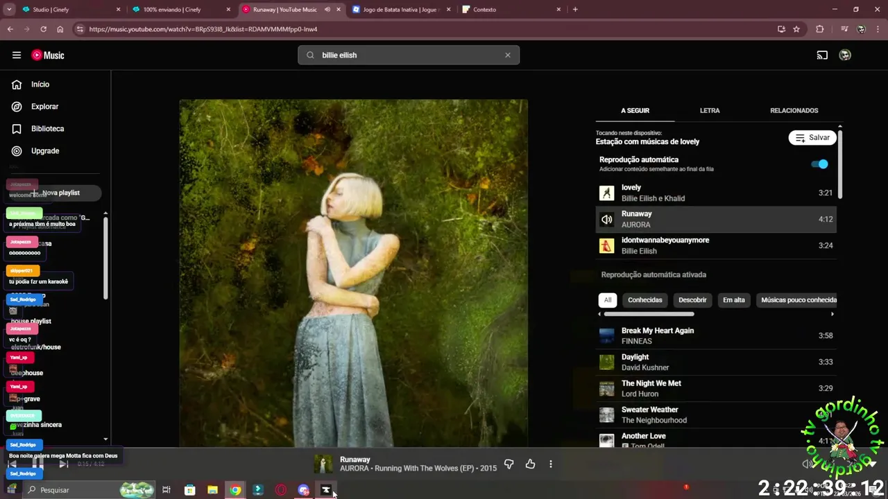This screenshot has width=888, height=499.
Task: Reload the page
Action: (x=43, y=29)
